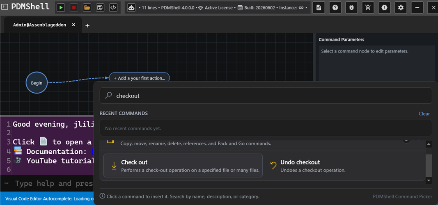The width and height of the screenshot is (438, 205).
Task: Click the No recent commands yet text
Action: (x=133, y=129)
